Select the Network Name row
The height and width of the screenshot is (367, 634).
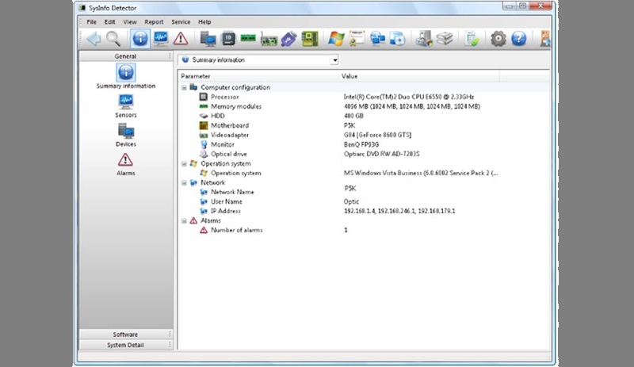[x=364, y=192]
